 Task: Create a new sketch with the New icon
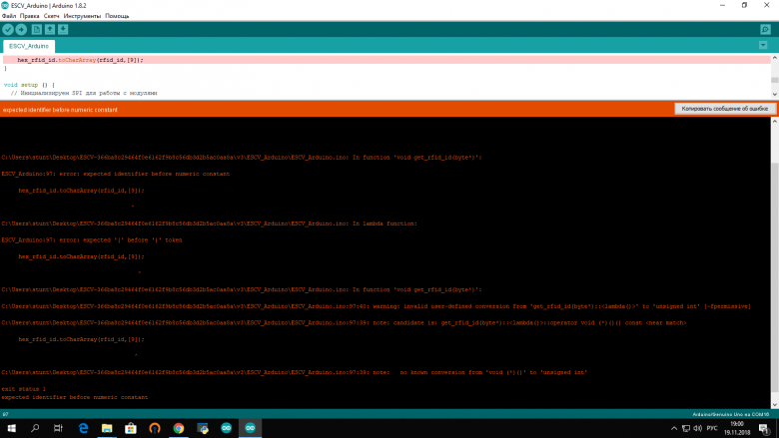point(37,30)
